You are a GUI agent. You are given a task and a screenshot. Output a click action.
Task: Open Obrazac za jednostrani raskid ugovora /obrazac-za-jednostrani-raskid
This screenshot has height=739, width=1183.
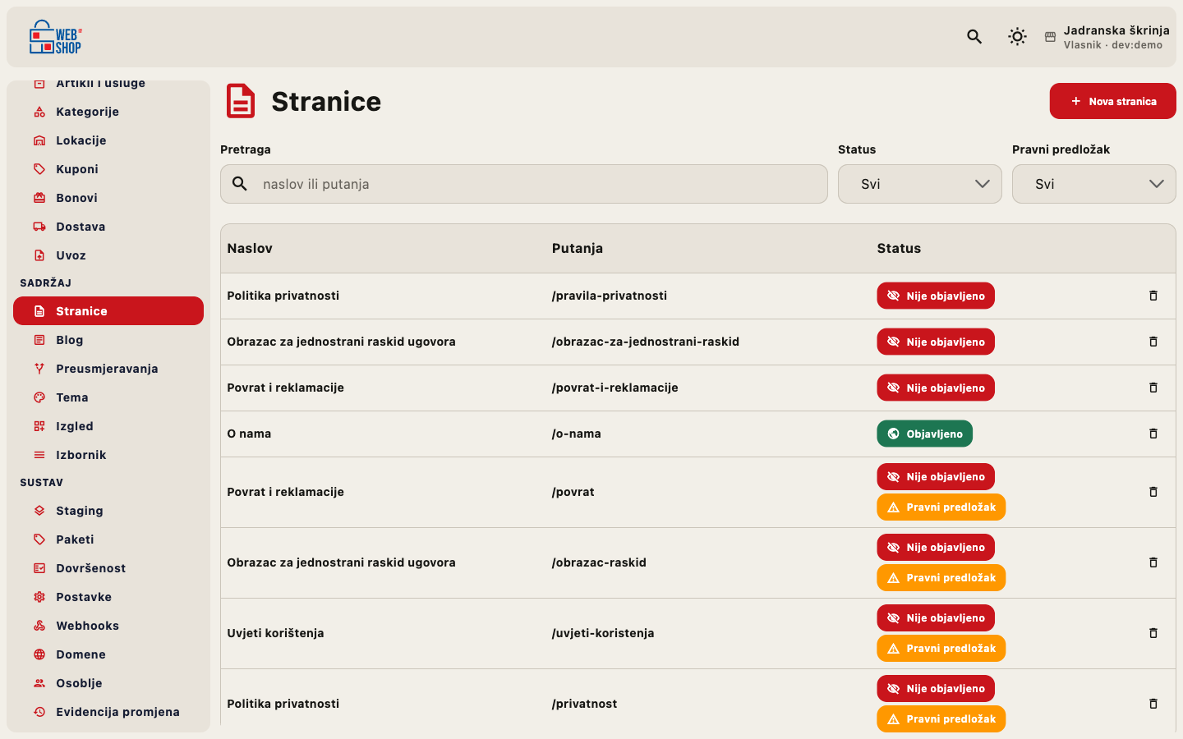click(341, 342)
